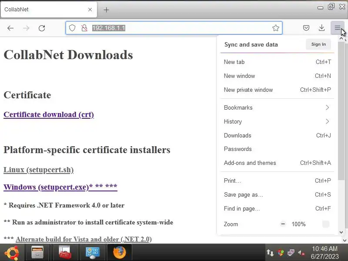Image resolution: width=348 pixels, height=261 pixels.
Task: Choose New tab from the menu
Action: pos(277,62)
